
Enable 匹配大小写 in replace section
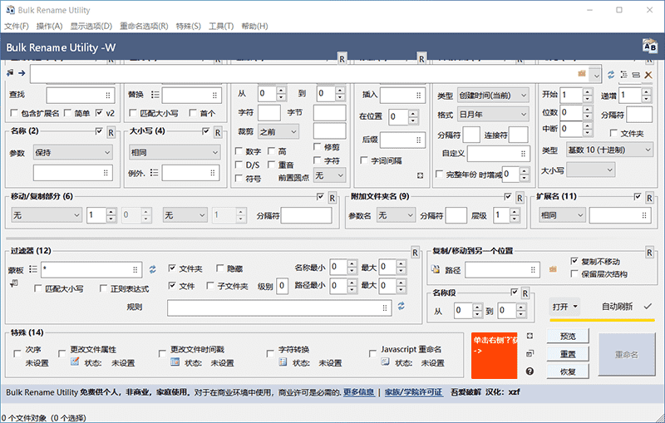(x=133, y=113)
